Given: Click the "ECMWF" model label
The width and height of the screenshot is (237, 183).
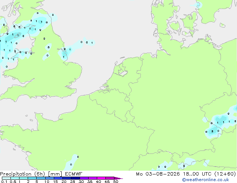Looking at the screenshot, I should tap(74, 174).
